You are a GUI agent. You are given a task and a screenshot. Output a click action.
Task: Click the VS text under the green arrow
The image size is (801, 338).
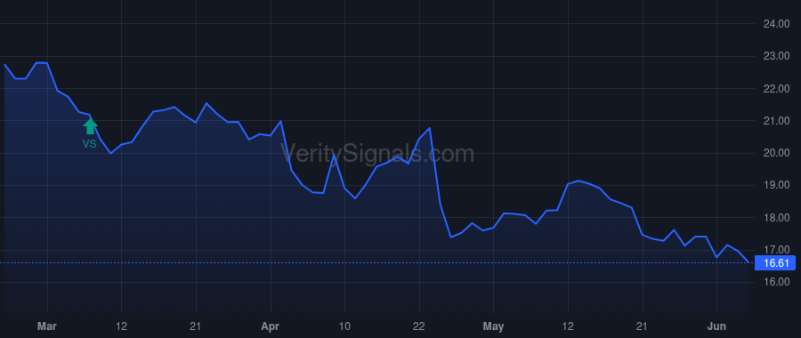tap(89, 144)
